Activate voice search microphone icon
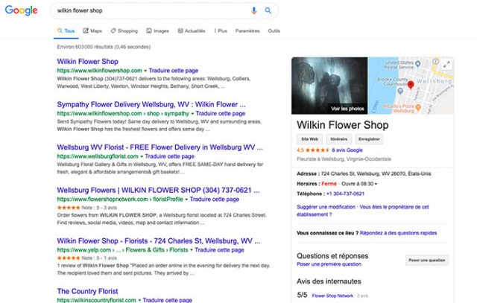 point(253,10)
